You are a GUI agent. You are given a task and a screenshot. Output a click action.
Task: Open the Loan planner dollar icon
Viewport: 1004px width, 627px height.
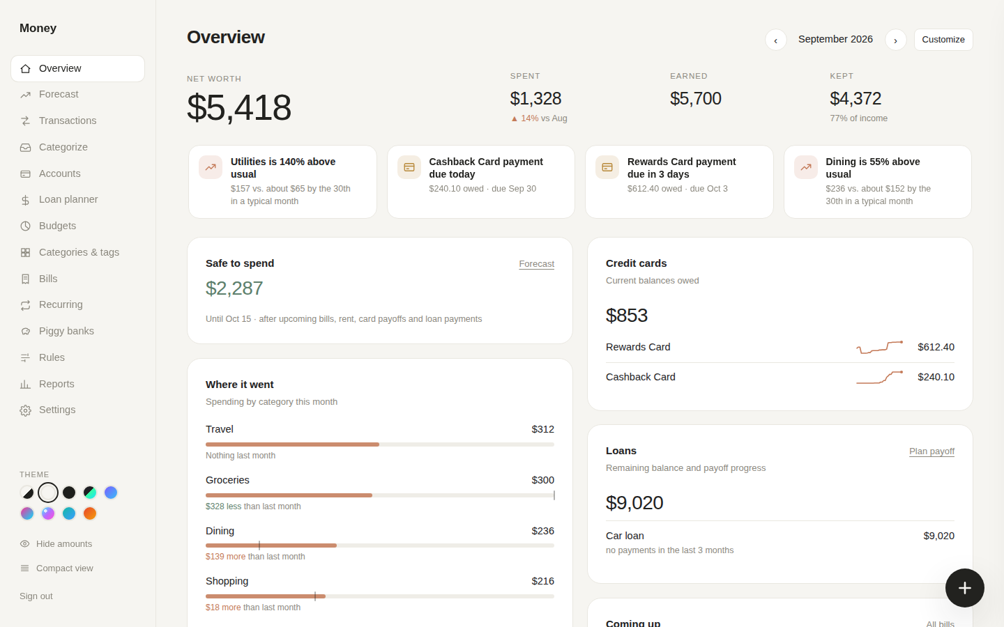26,200
